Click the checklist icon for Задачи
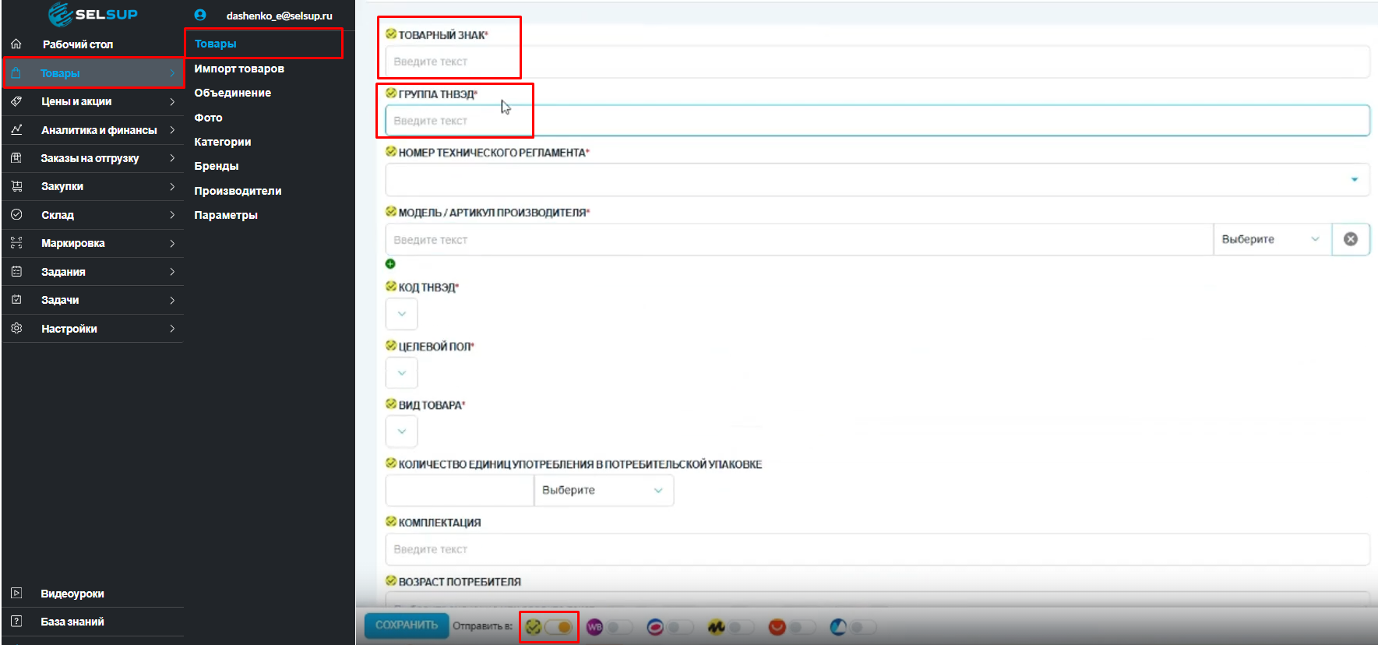 16,299
